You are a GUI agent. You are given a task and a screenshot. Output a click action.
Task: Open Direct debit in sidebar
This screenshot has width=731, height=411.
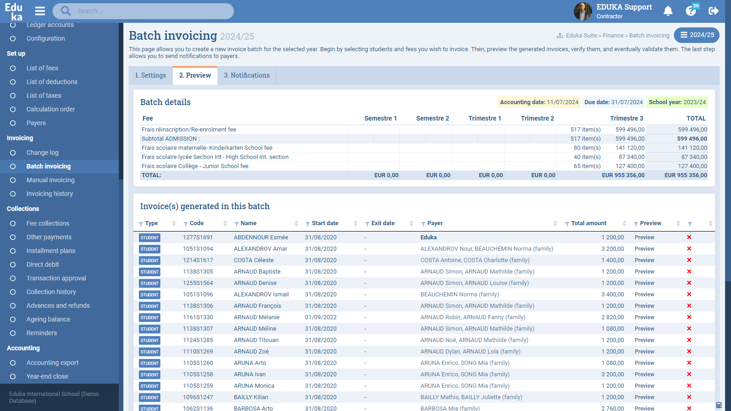point(42,264)
